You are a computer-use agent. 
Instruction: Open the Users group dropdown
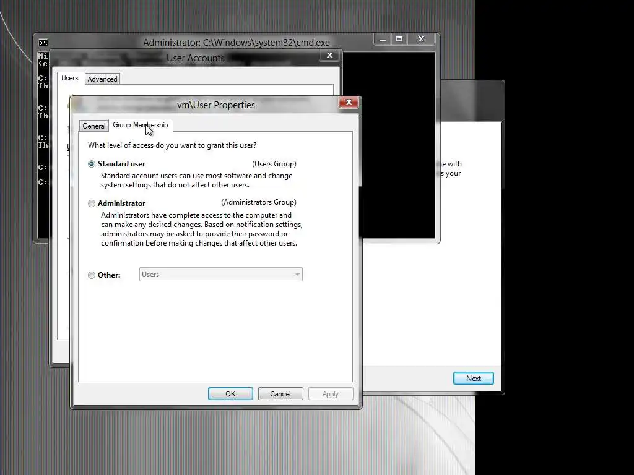coord(221,275)
